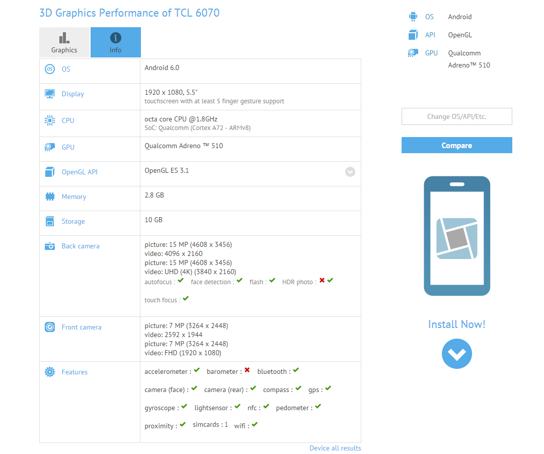Click the Features label
The width and height of the screenshot is (544, 454).
[74, 372]
